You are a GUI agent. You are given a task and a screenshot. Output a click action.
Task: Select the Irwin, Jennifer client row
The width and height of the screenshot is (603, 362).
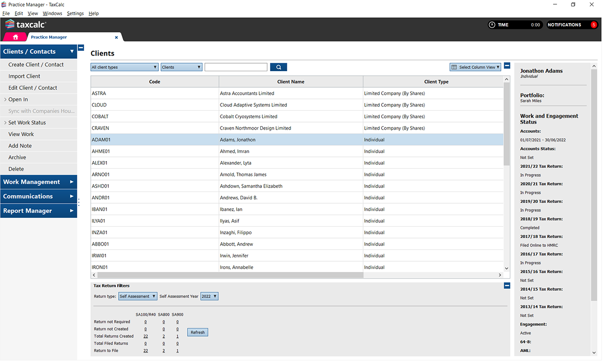[297, 256]
